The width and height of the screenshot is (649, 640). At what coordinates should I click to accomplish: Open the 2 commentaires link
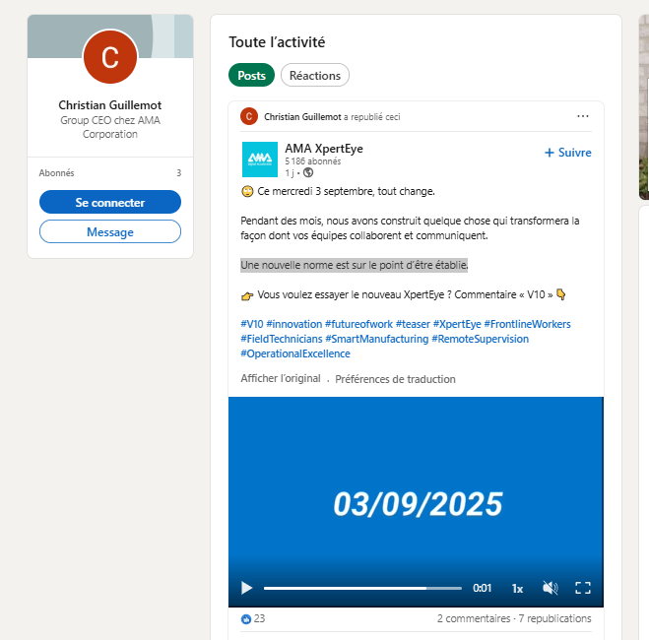tap(474, 618)
